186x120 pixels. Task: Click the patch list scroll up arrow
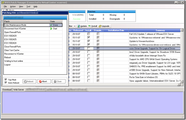(181, 30)
